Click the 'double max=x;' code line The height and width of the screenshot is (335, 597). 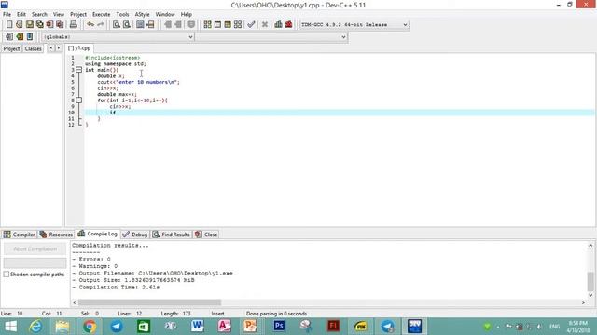tap(117, 94)
